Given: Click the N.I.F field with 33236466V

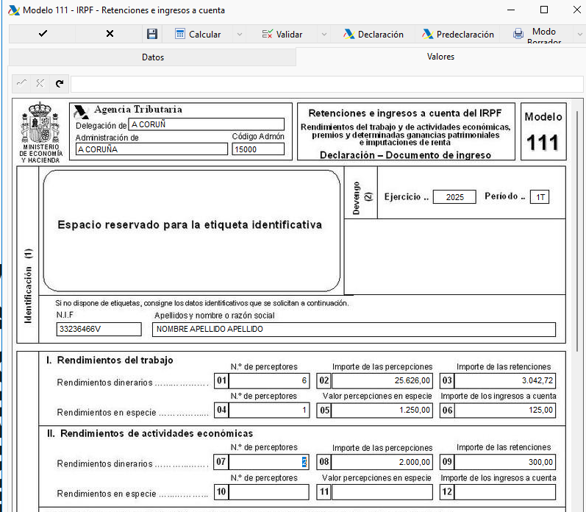Looking at the screenshot, I should [99, 329].
